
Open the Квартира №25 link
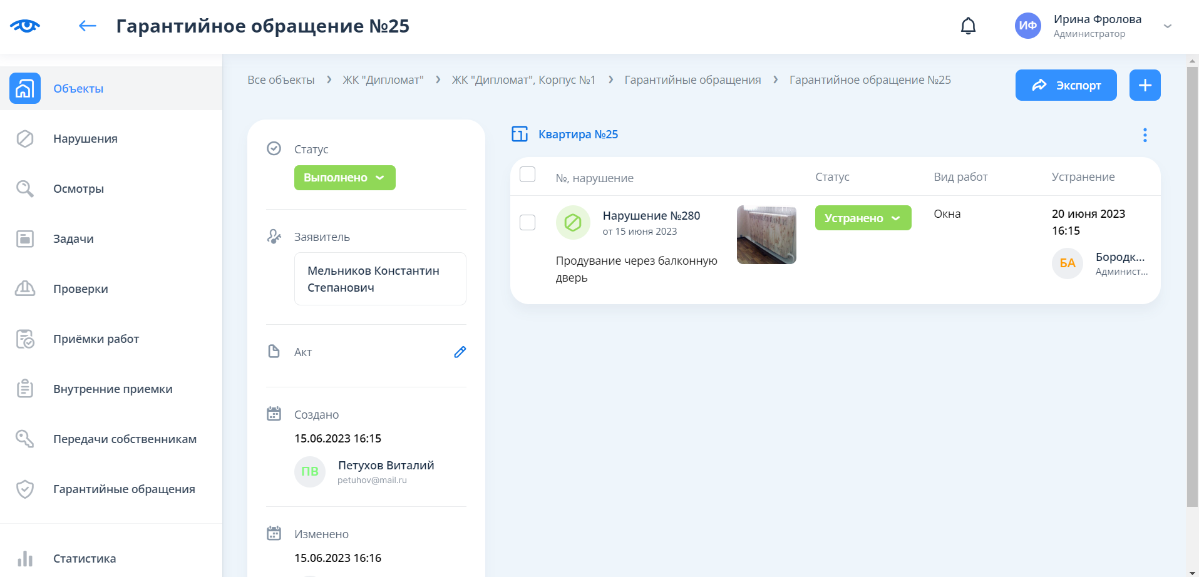tap(577, 135)
